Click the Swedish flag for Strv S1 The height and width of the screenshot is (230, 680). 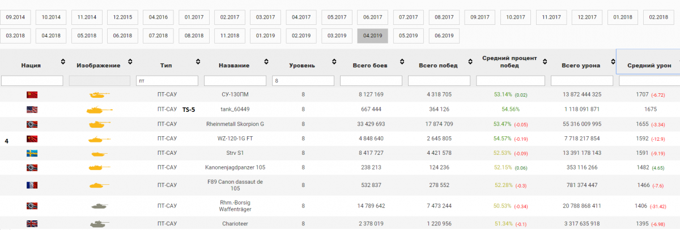point(32,153)
